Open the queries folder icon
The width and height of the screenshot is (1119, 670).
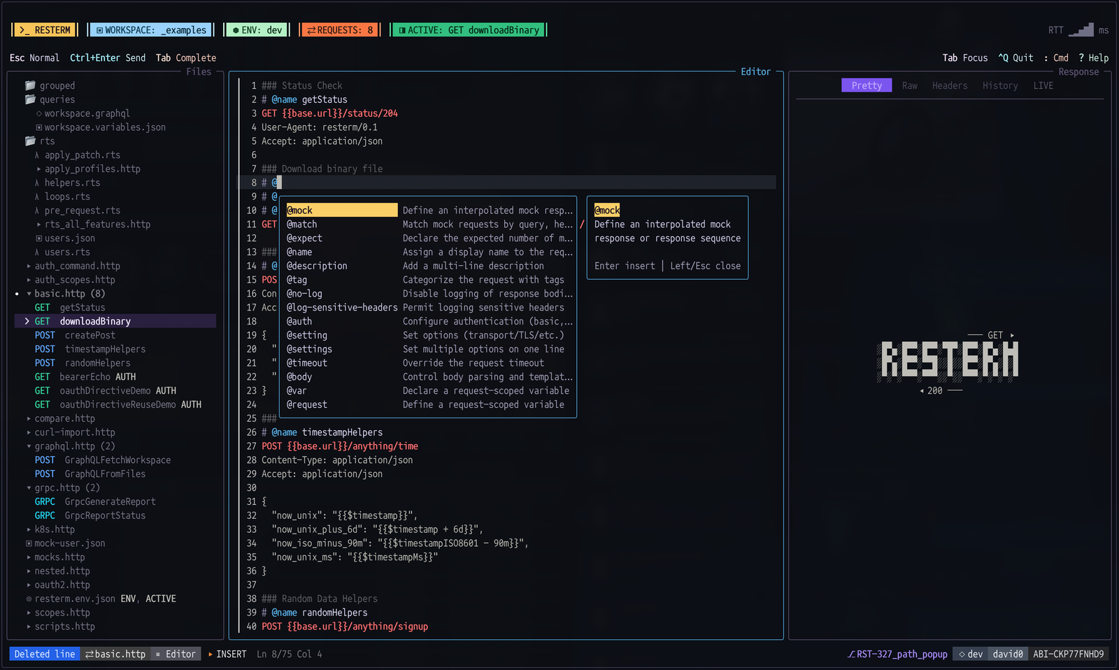pyautogui.click(x=30, y=99)
